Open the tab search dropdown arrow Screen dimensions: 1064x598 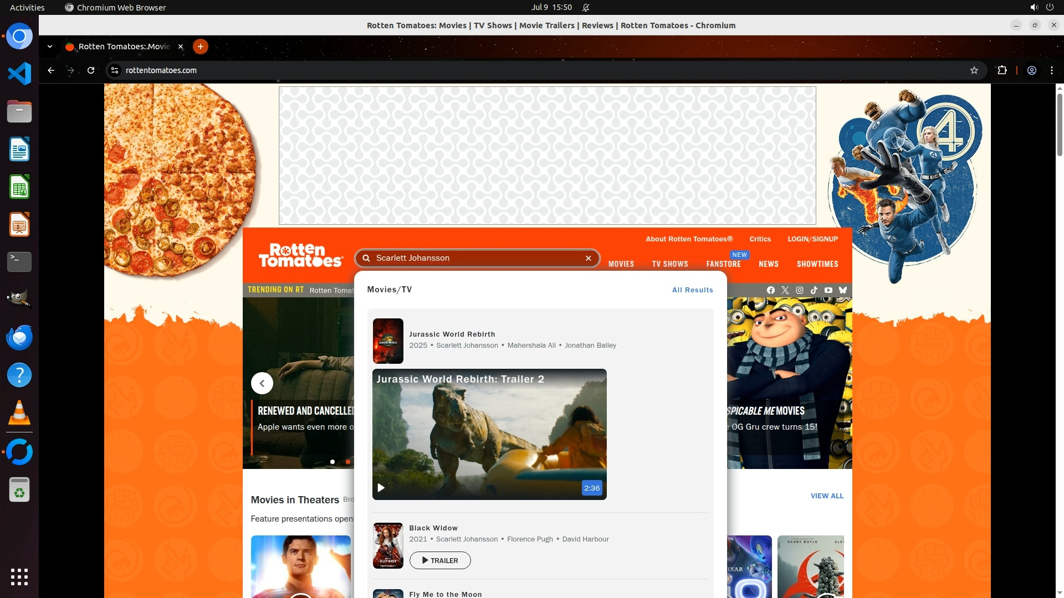click(50, 47)
